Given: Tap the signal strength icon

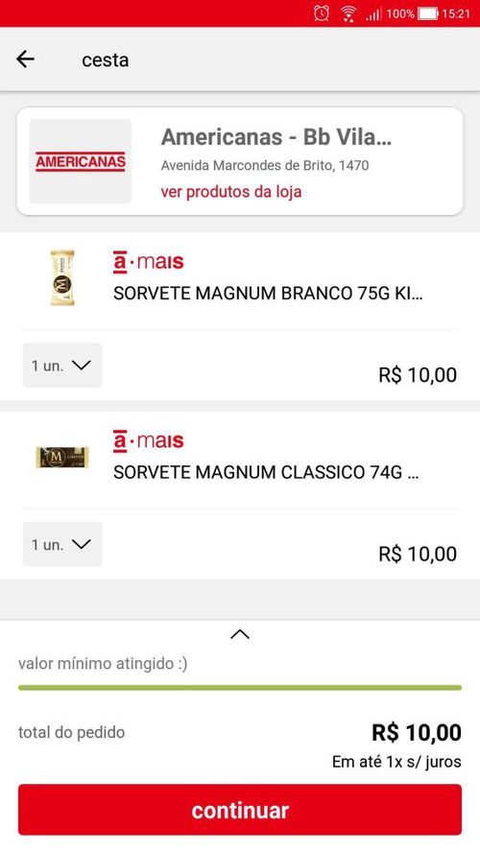Looking at the screenshot, I should pyautogui.click(x=373, y=14).
